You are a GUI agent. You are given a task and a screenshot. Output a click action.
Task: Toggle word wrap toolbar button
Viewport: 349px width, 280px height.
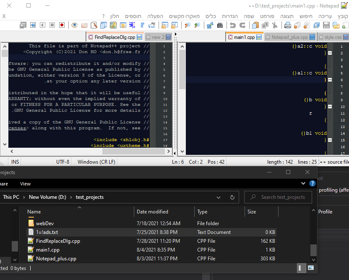(152, 25)
